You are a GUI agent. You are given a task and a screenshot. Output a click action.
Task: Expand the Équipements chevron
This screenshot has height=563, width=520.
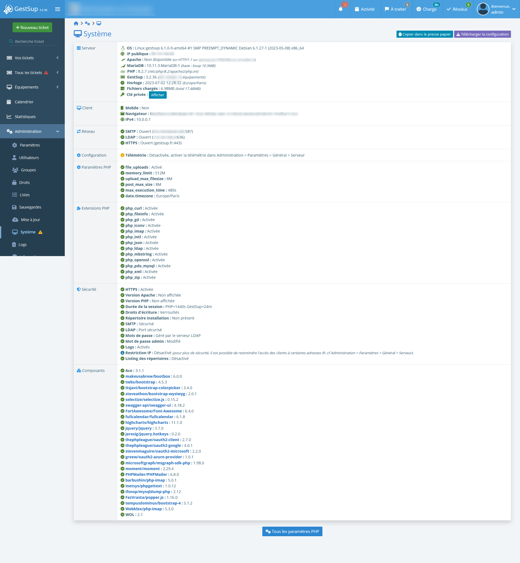point(58,87)
